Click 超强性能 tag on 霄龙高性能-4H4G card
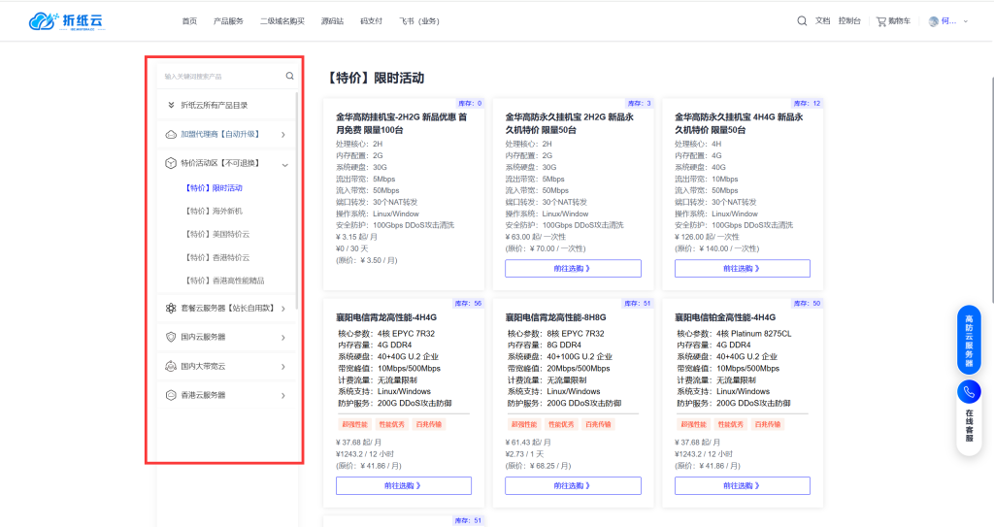Screen dimensions: 994x527 click(x=355, y=424)
